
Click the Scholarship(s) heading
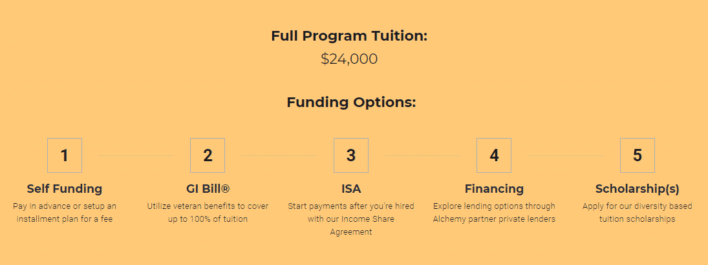(637, 188)
